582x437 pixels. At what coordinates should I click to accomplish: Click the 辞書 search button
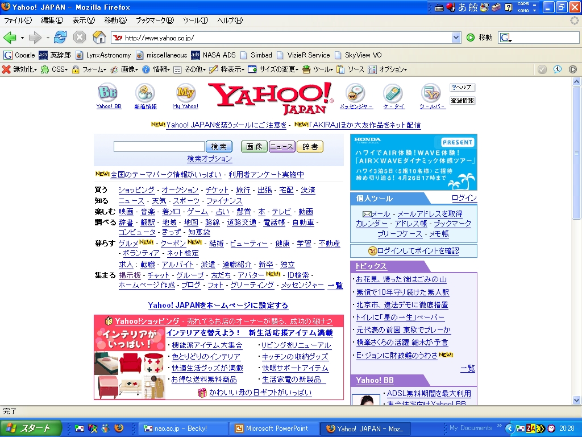point(310,146)
